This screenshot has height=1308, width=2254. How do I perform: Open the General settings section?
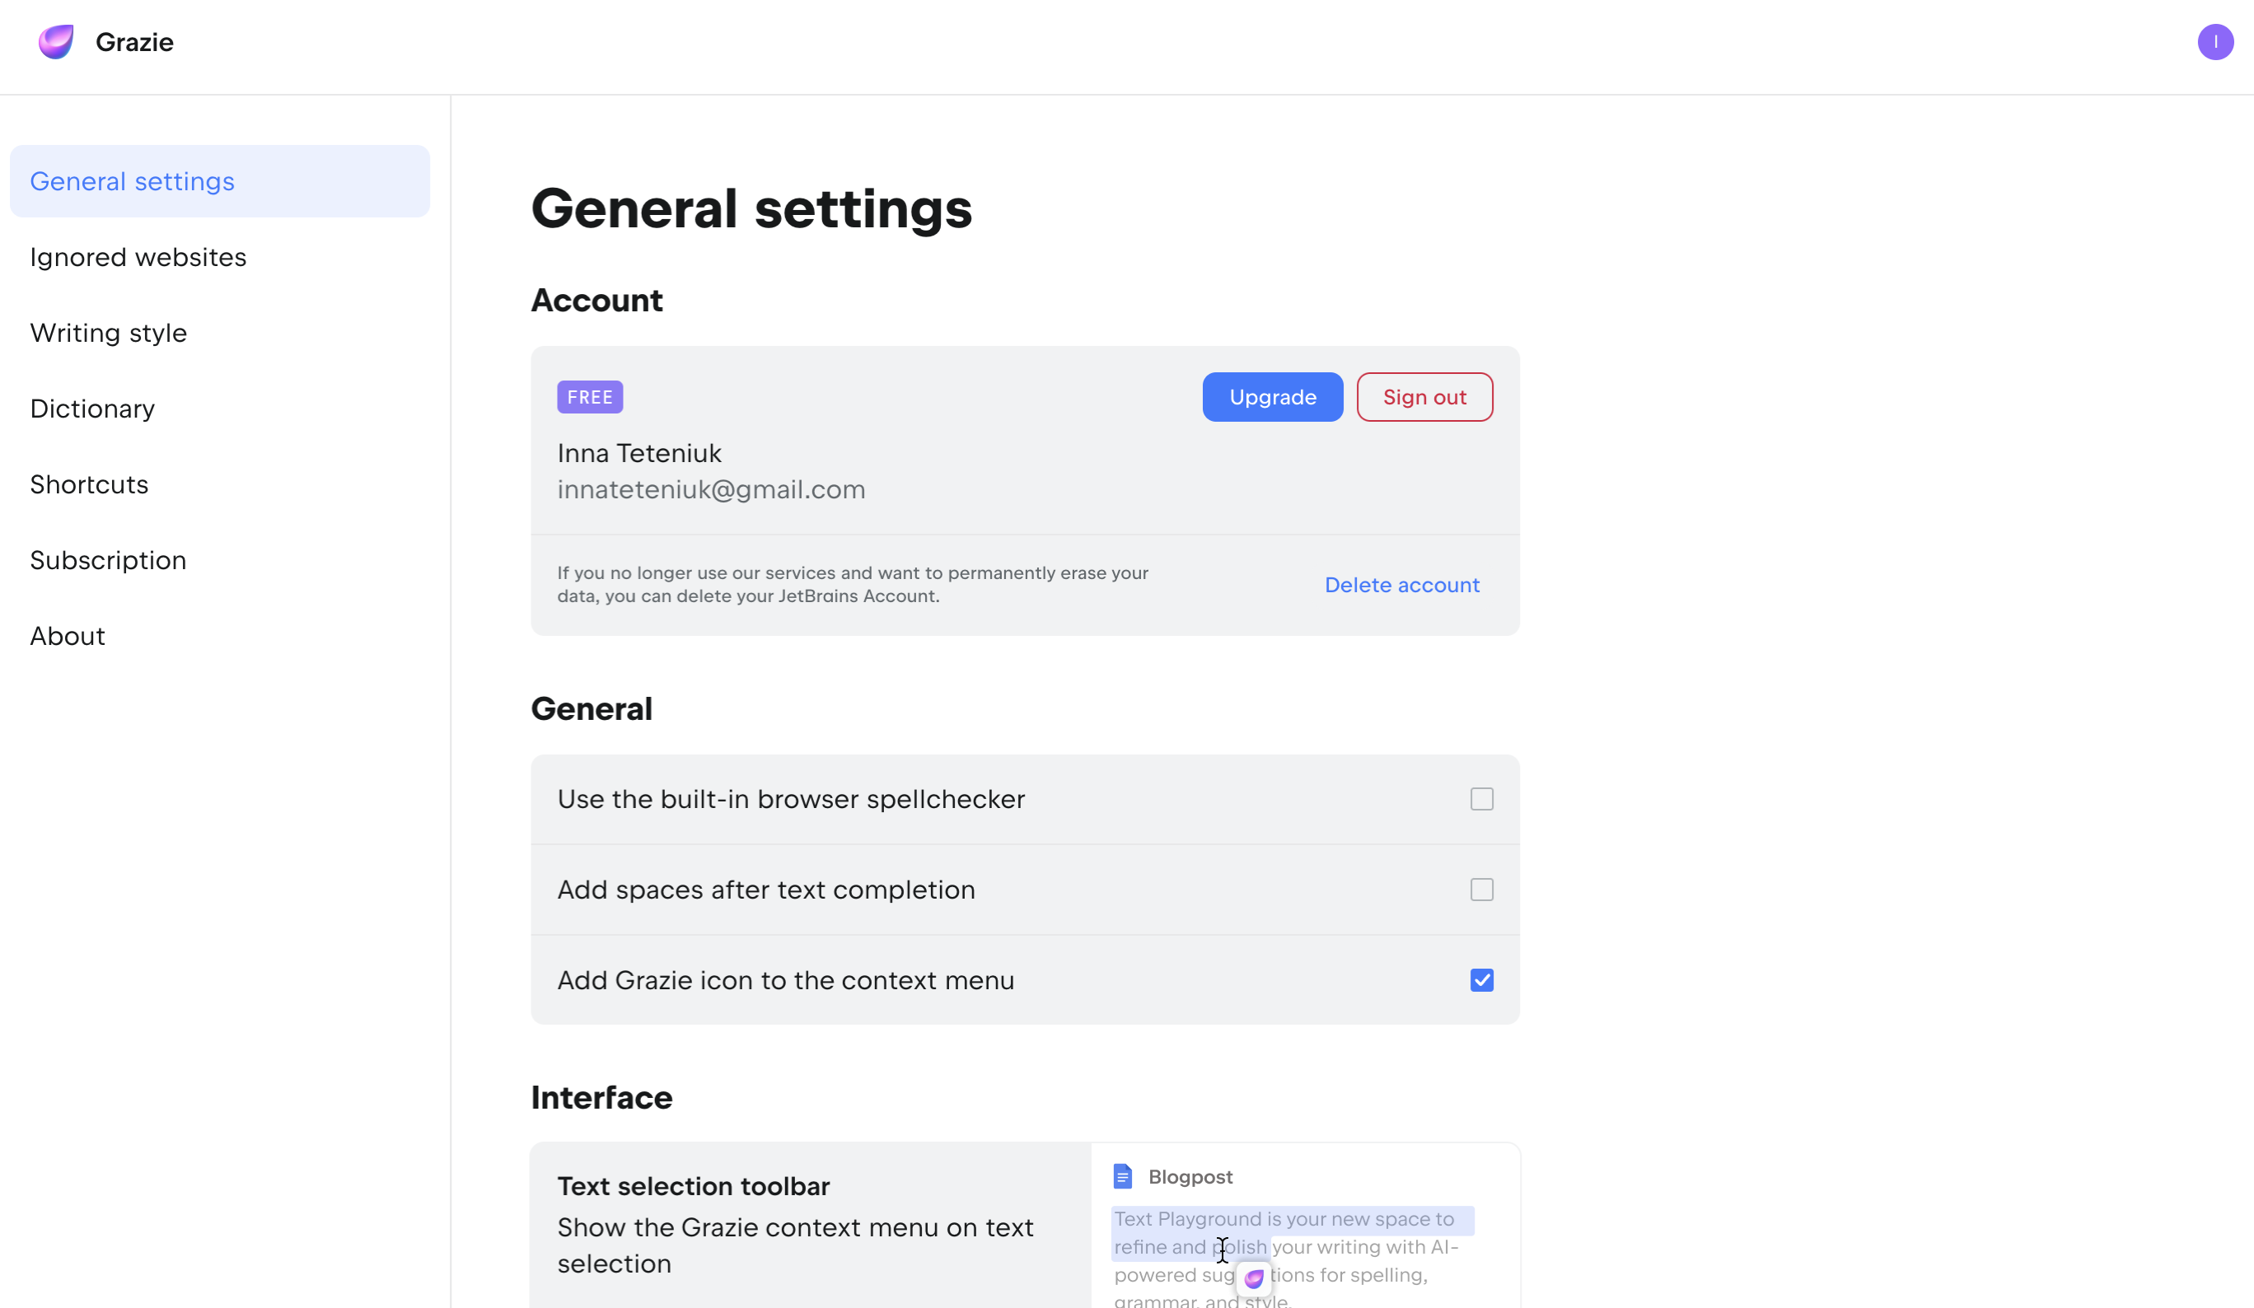tap(133, 181)
